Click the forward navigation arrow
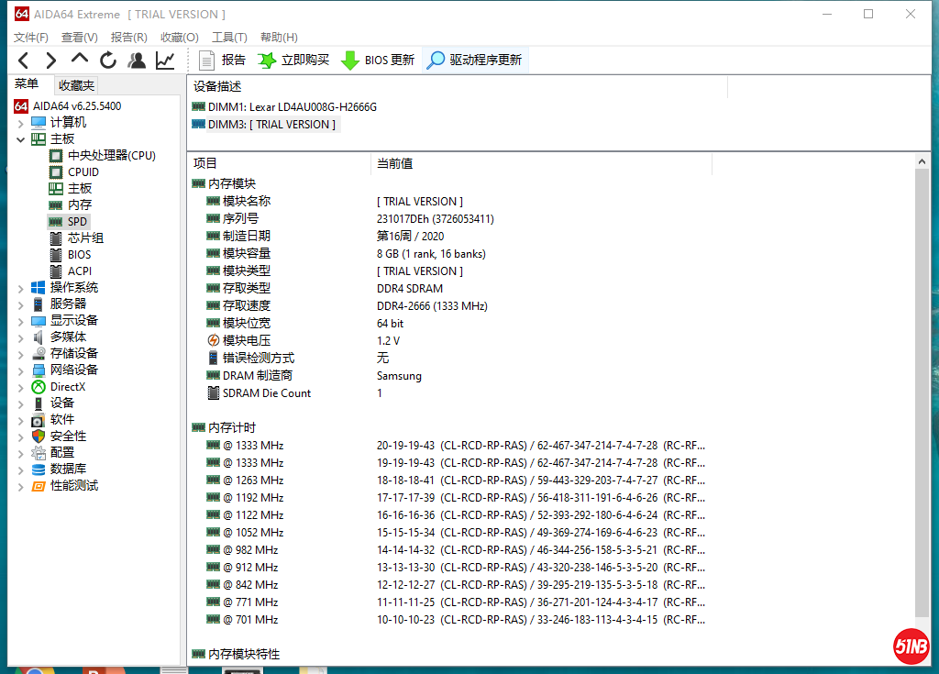Image resolution: width=939 pixels, height=674 pixels. point(51,61)
